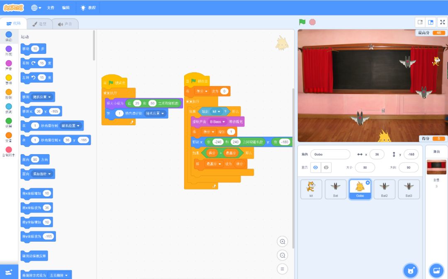This screenshot has width=448, height=279.
Task: Show the sprite with eye icon
Action: click(x=315, y=167)
